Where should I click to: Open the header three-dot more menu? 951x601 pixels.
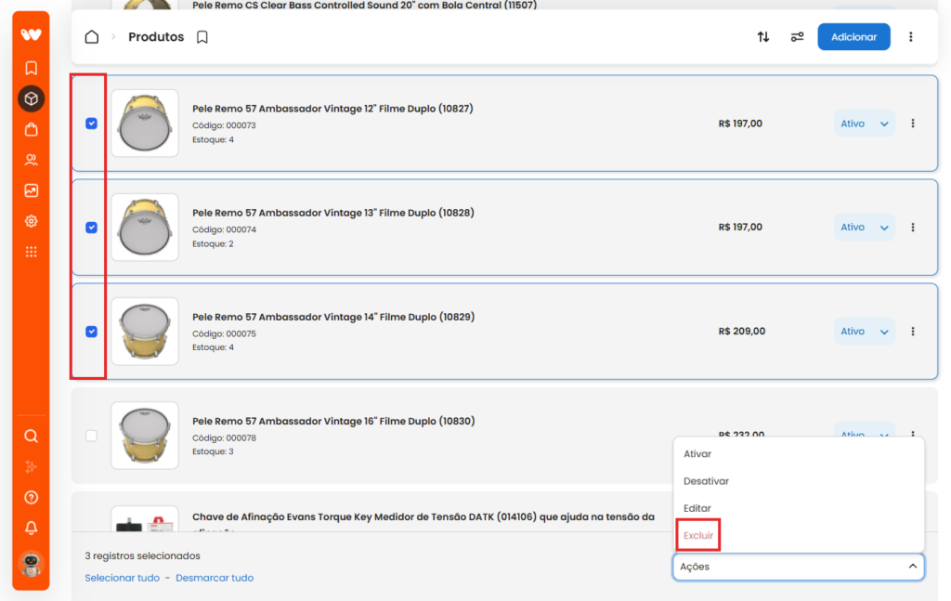click(910, 37)
